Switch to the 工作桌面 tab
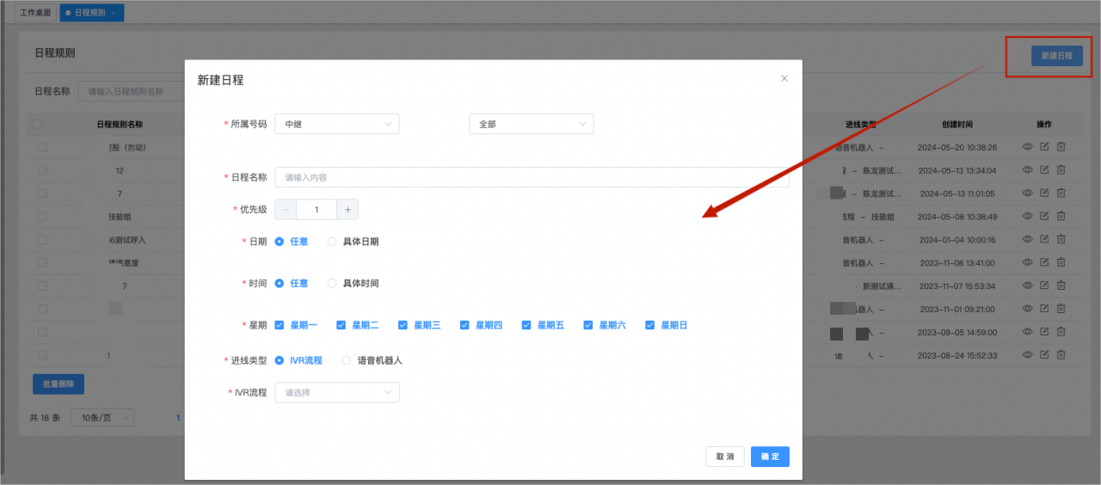The image size is (1101, 485). (x=36, y=13)
